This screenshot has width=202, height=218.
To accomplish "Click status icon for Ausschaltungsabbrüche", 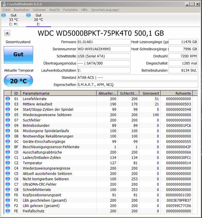I will [8, 152].
